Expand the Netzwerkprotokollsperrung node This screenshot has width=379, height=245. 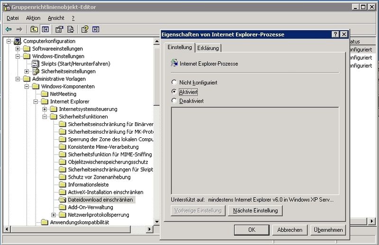point(54,215)
